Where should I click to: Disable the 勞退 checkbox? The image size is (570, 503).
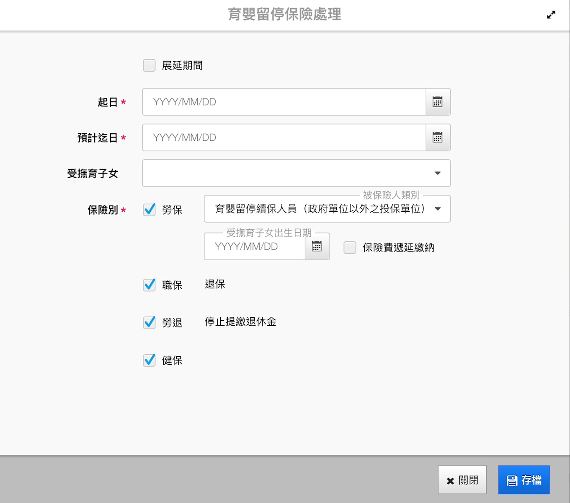(149, 322)
